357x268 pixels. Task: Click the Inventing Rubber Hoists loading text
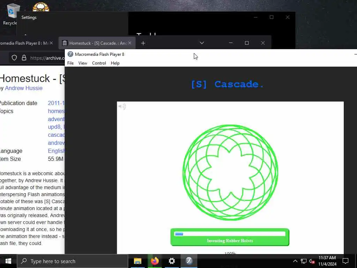230,241
